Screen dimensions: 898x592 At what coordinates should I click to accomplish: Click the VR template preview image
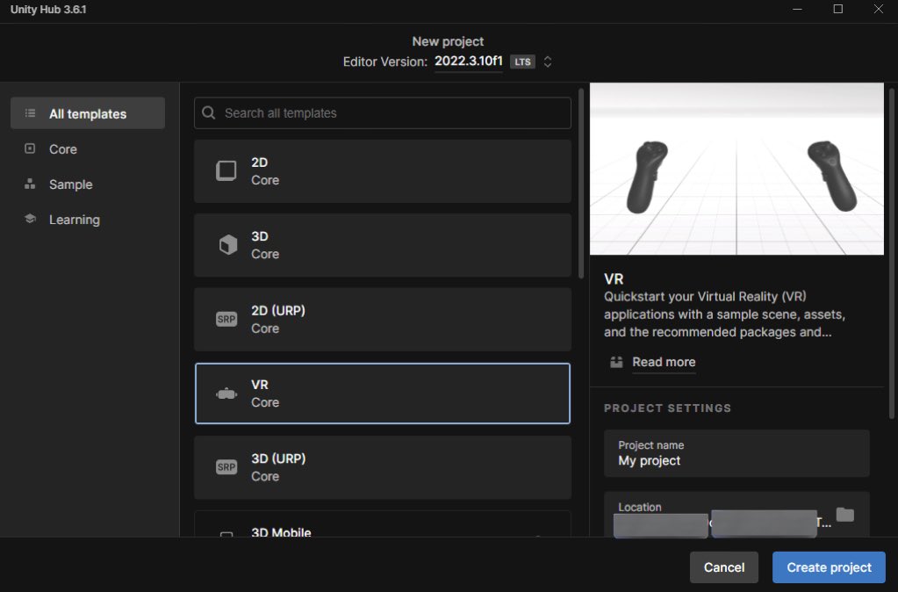coord(736,169)
